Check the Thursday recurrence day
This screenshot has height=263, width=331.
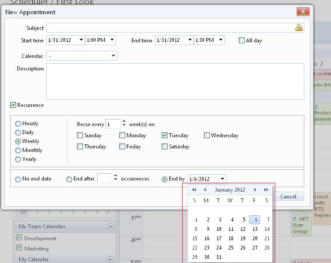point(80,147)
